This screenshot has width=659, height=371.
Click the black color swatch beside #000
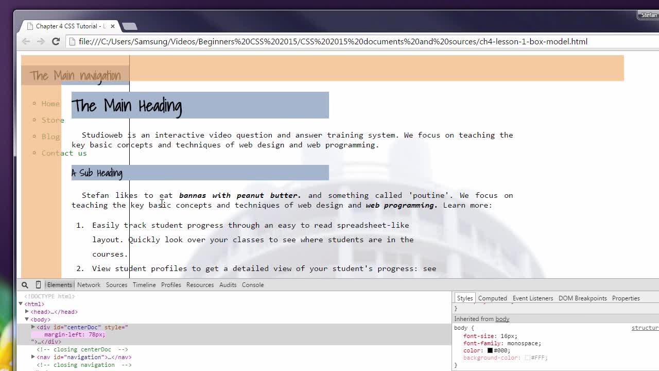coord(490,350)
